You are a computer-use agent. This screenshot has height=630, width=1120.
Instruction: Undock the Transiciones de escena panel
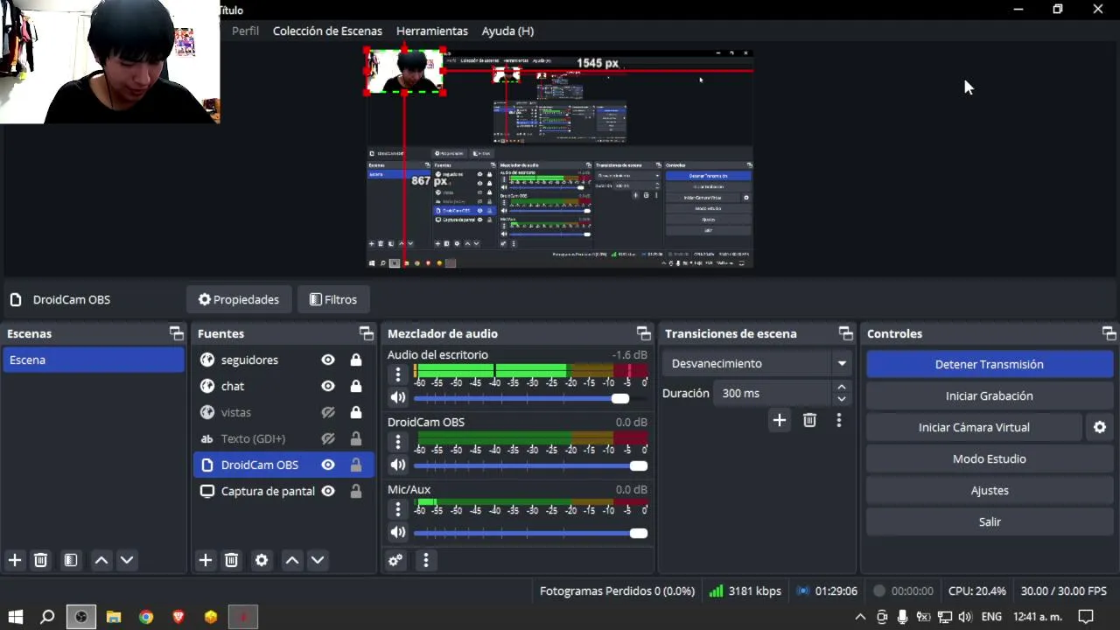845,333
